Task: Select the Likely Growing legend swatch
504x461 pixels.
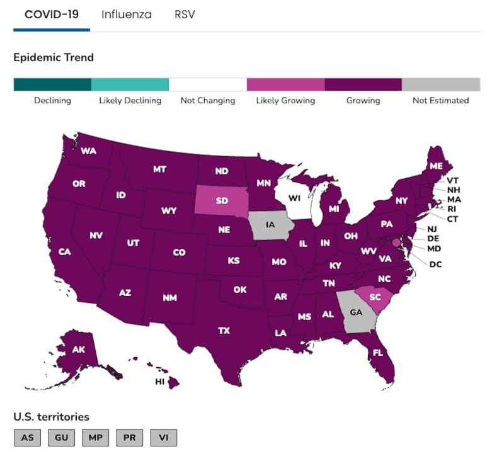Action: pyautogui.click(x=286, y=84)
